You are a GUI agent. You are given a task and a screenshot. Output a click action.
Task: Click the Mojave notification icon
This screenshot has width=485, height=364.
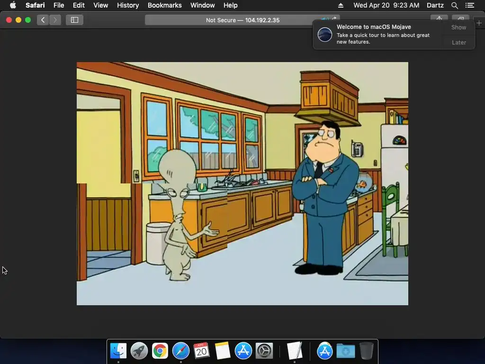click(325, 34)
